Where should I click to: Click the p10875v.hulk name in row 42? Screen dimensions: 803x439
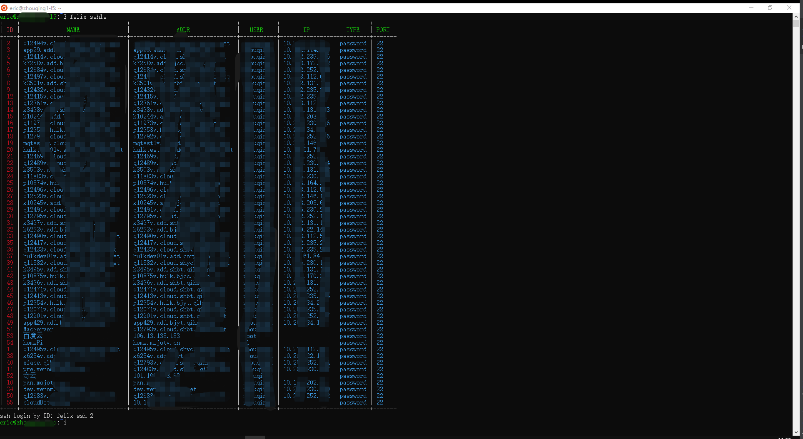point(45,276)
